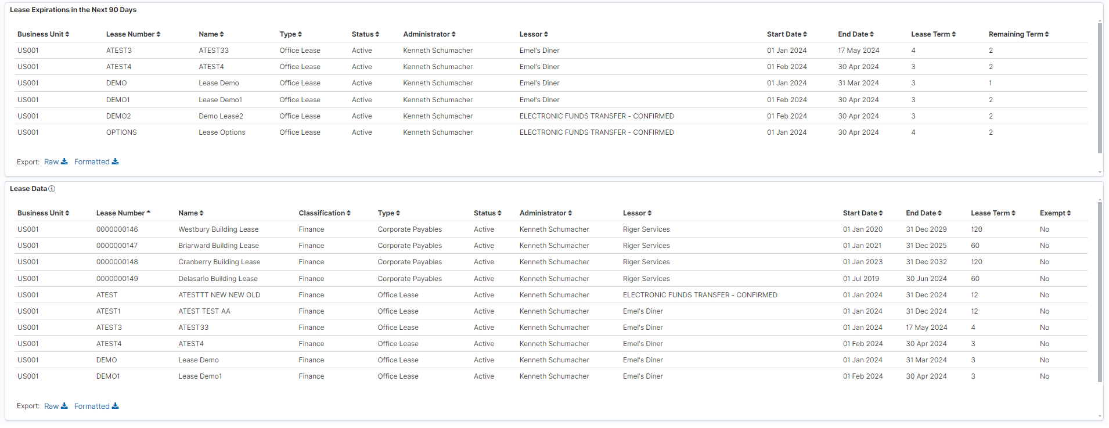
Task: Sort Lease Data by Exempt column
Action: (1055, 213)
